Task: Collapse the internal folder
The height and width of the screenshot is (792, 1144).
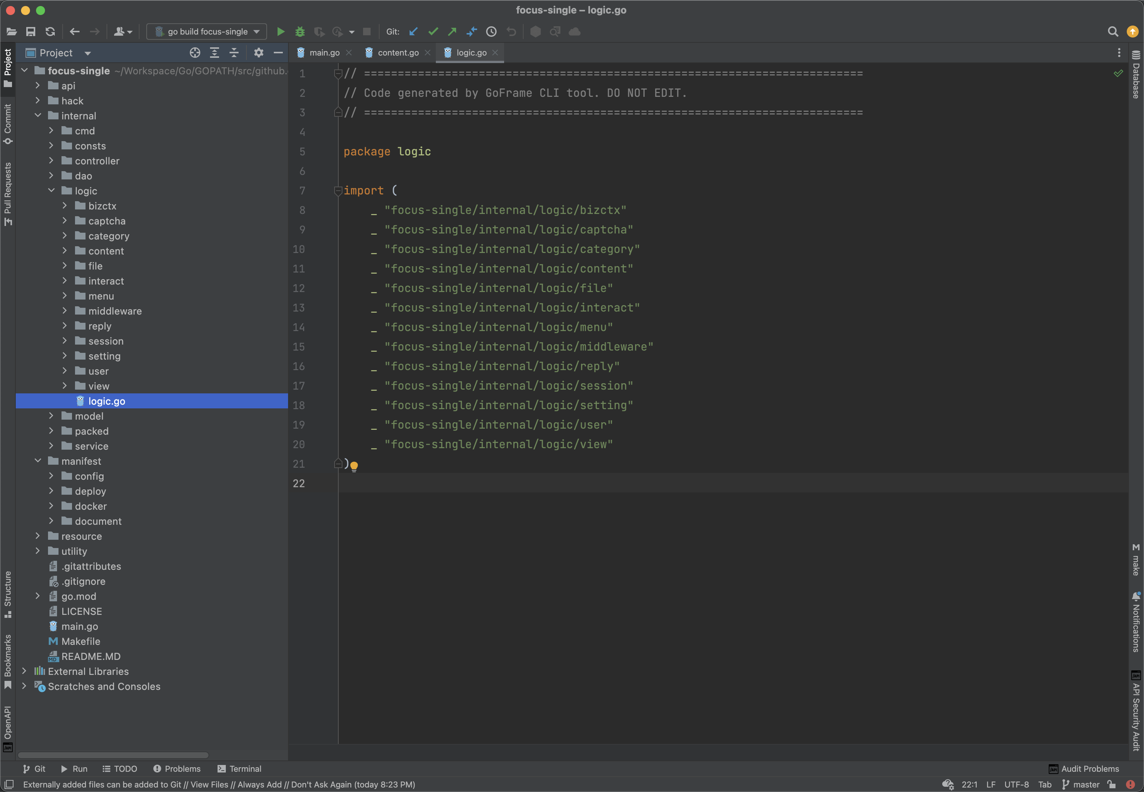Action: click(38, 115)
